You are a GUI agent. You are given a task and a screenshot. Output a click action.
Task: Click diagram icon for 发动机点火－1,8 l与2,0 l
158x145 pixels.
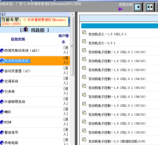(84, 33)
